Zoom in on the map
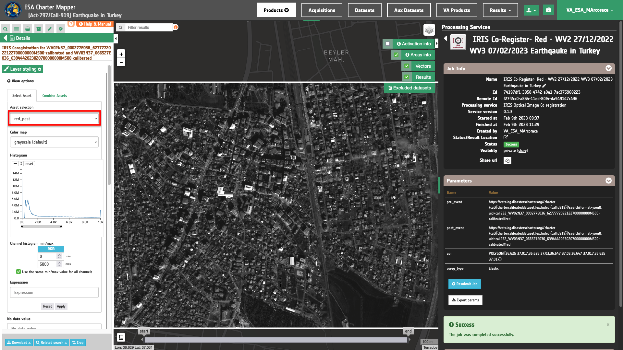Screen dimensions: 623x350 (x=121, y=54)
